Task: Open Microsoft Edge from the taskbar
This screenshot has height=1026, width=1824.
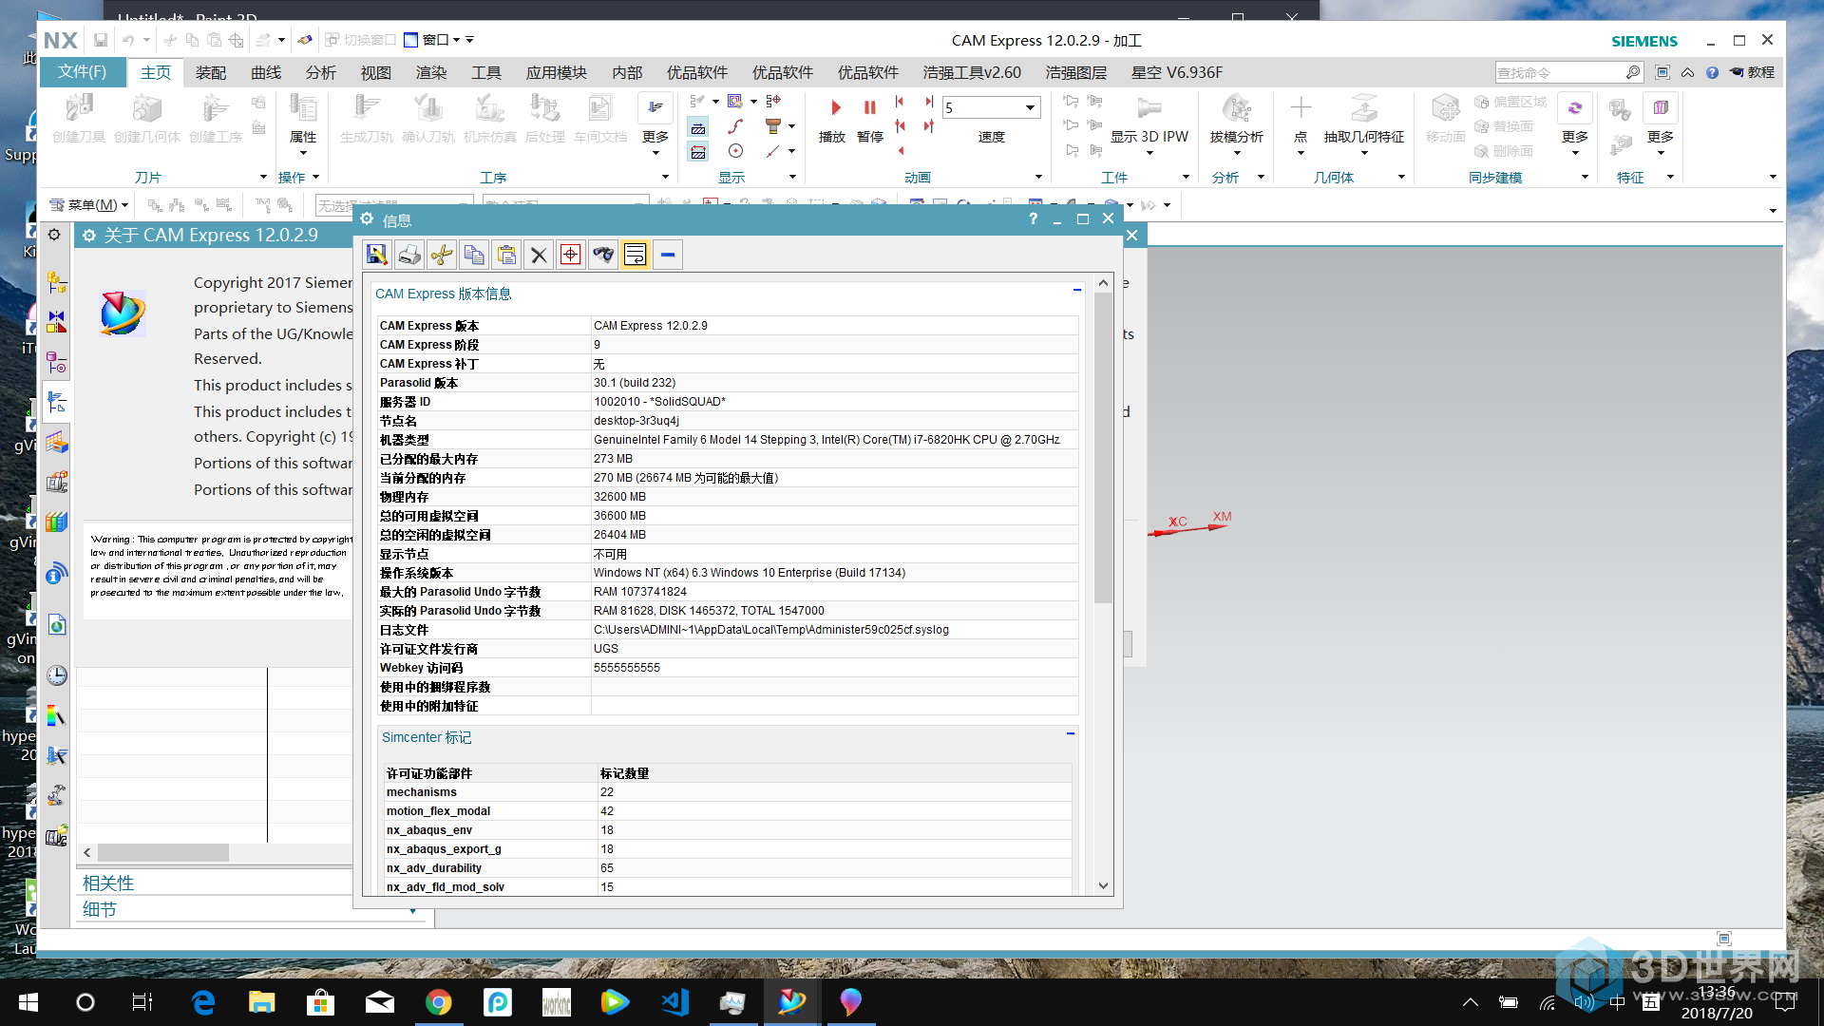Action: (203, 1002)
